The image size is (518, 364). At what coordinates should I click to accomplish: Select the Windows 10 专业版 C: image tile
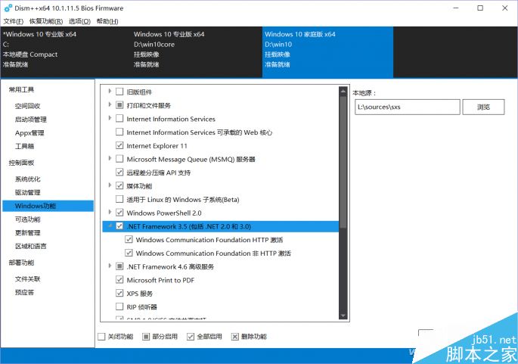pyautogui.click(x=65, y=52)
